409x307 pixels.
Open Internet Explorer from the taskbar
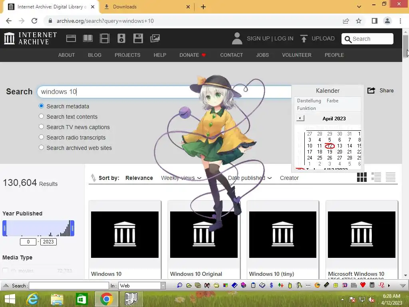33,299
